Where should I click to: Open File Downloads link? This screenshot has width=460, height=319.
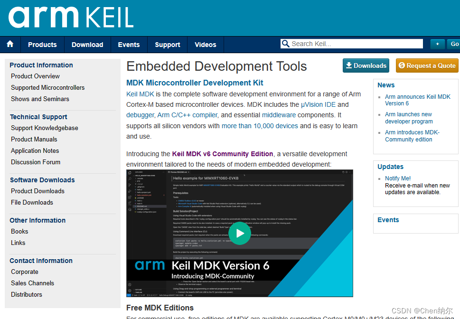tap(32, 203)
